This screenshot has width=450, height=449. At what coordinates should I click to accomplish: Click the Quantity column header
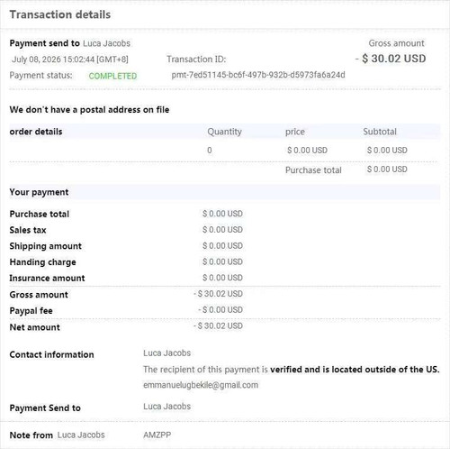(224, 132)
